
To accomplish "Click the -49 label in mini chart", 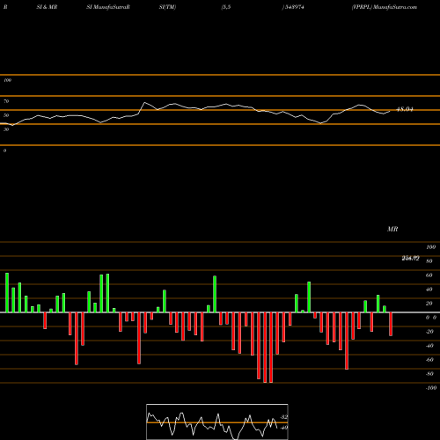I will pyautogui.click(x=283, y=428).
